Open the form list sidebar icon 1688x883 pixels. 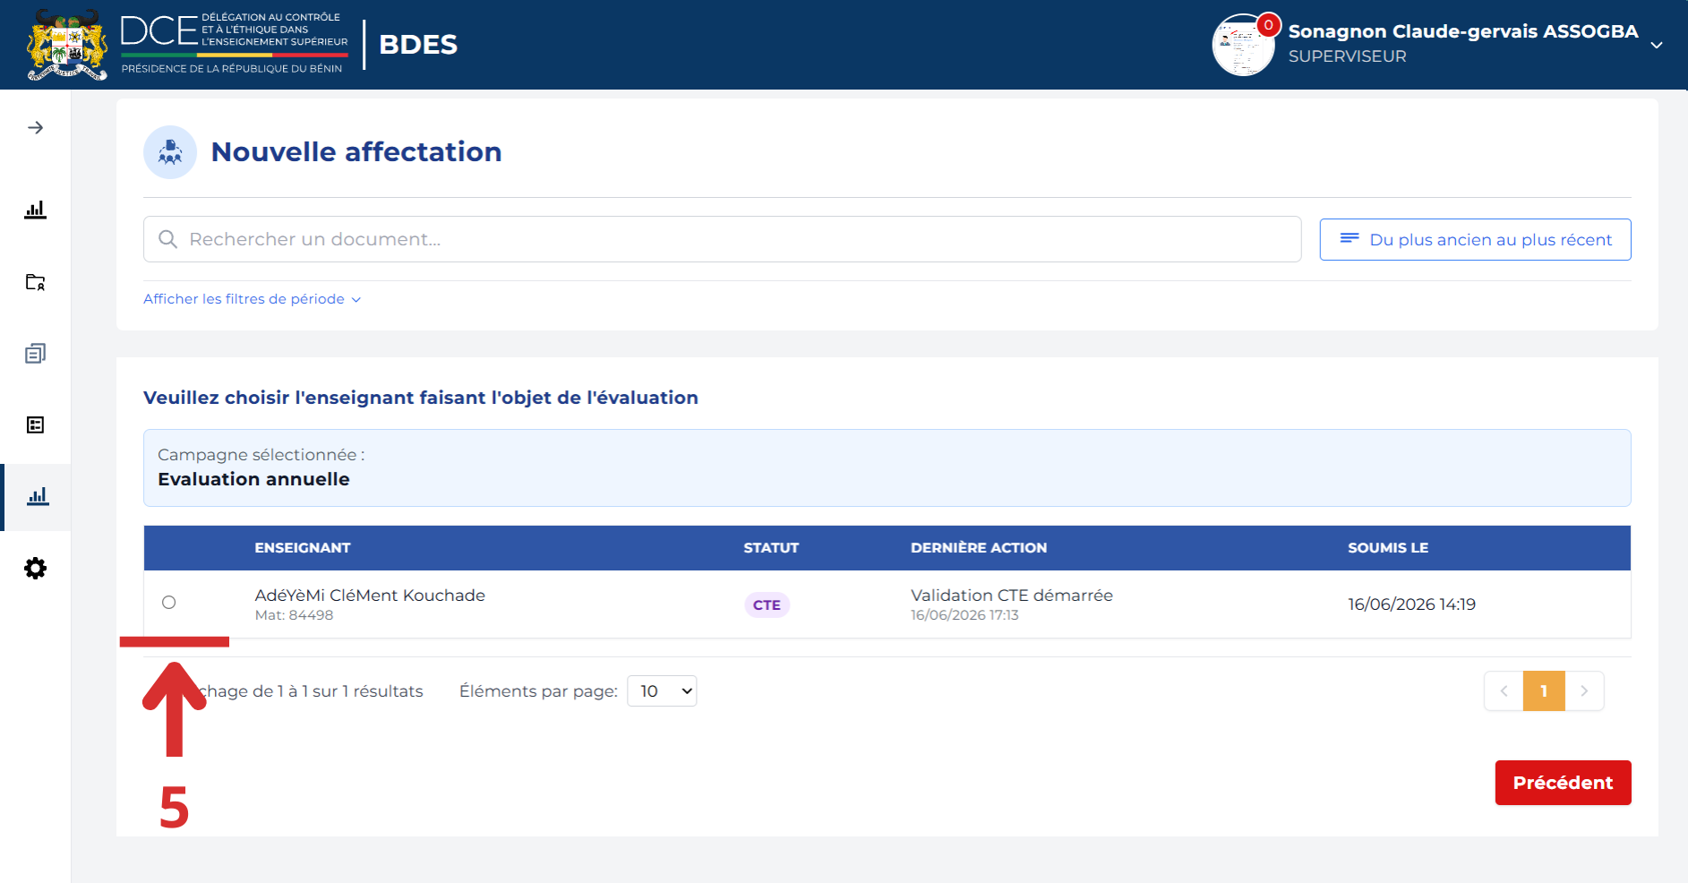(x=35, y=424)
